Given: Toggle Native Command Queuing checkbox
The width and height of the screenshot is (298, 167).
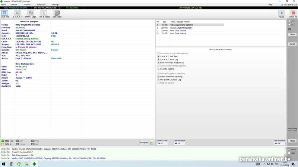Looking at the screenshot, I should pos(158,77).
